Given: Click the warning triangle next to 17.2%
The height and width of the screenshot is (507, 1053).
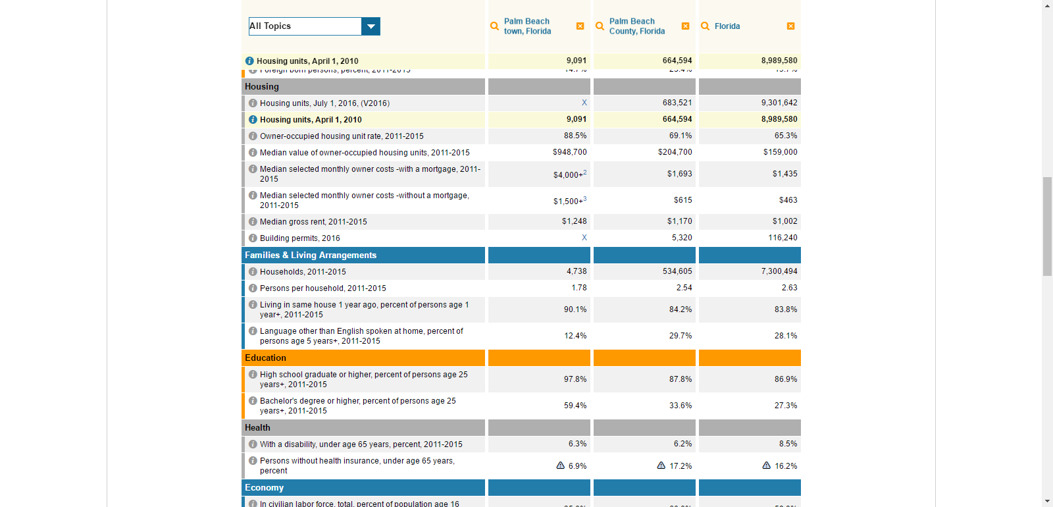Looking at the screenshot, I should click(x=661, y=466).
